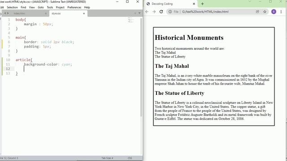Click the Chrome back arrow

pos(147,12)
